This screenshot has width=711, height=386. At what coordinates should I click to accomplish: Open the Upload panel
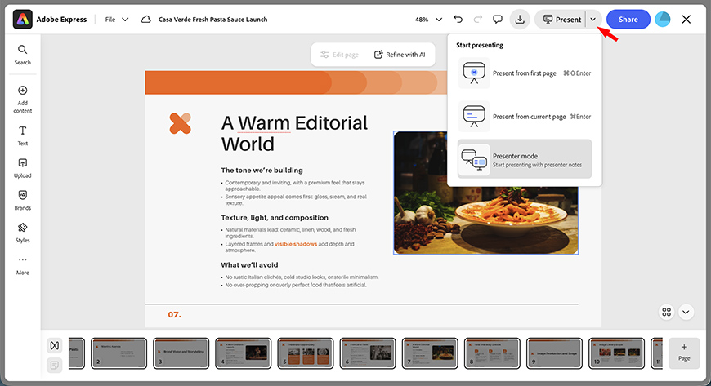[x=22, y=168]
